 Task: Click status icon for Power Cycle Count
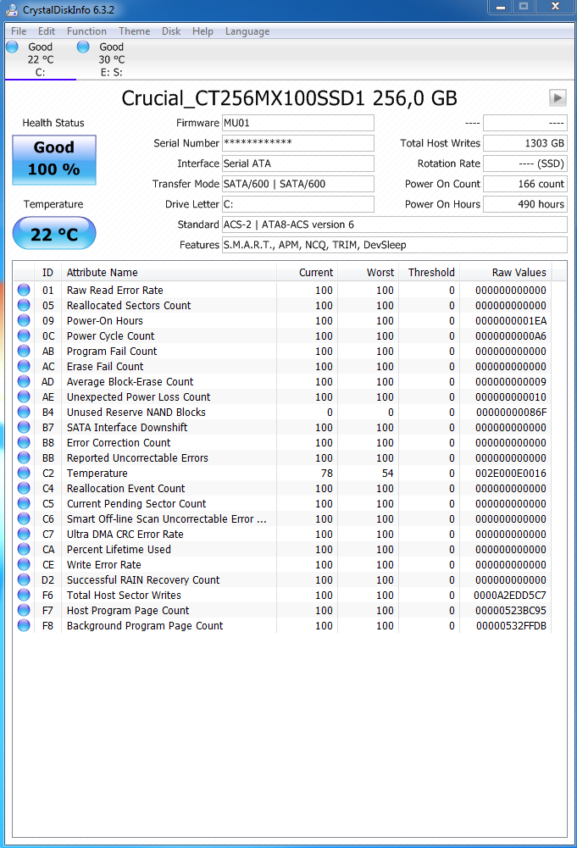[x=24, y=335]
